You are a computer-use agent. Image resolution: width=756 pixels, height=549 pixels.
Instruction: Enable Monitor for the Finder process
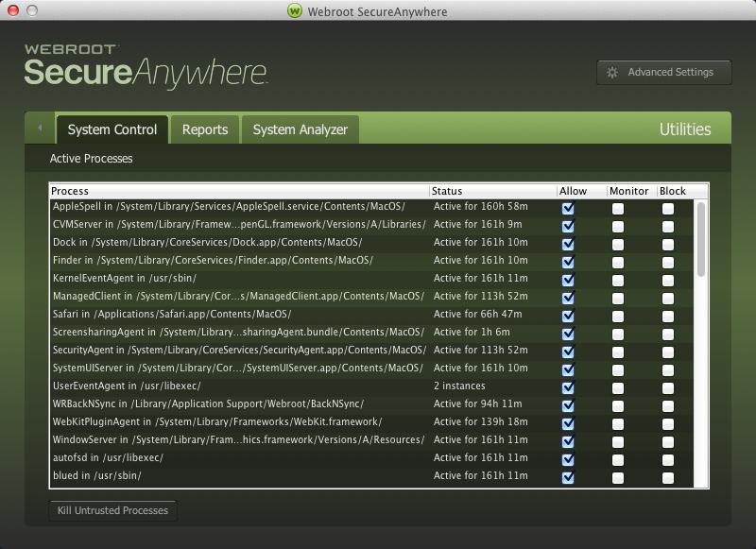tap(617, 262)
